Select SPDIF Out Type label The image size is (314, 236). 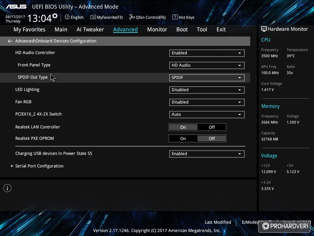[x=33, y=77]
